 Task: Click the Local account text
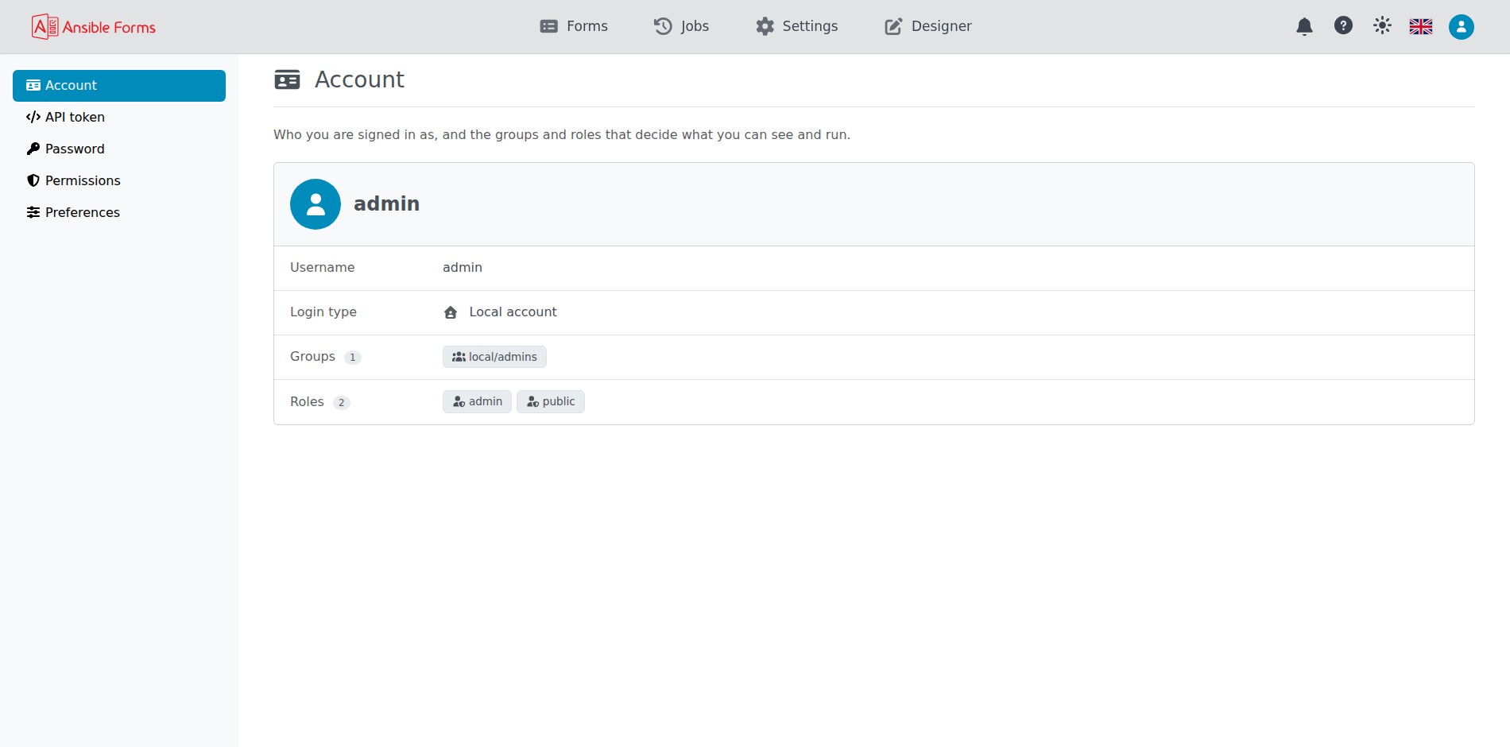[x=513, y=312]
